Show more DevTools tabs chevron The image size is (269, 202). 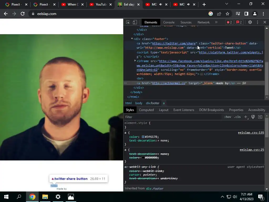[216, 22]
